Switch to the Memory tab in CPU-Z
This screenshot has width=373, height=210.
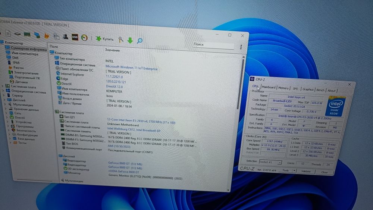pos(283,88)
